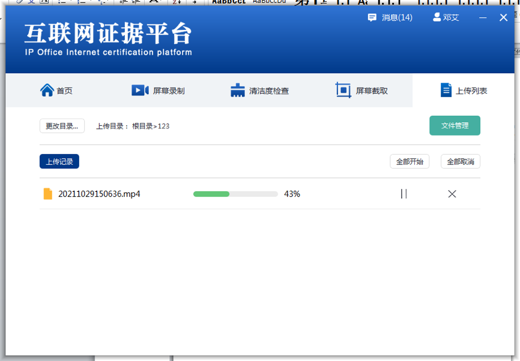Cancel the mp4 upload with the X icon
Viewport: 520px width, 361px height.
[x=452, y=194]
